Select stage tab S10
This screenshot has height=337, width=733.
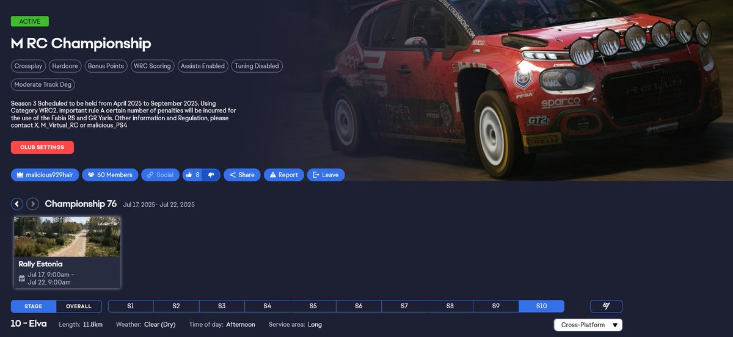(x=541, y=306)
